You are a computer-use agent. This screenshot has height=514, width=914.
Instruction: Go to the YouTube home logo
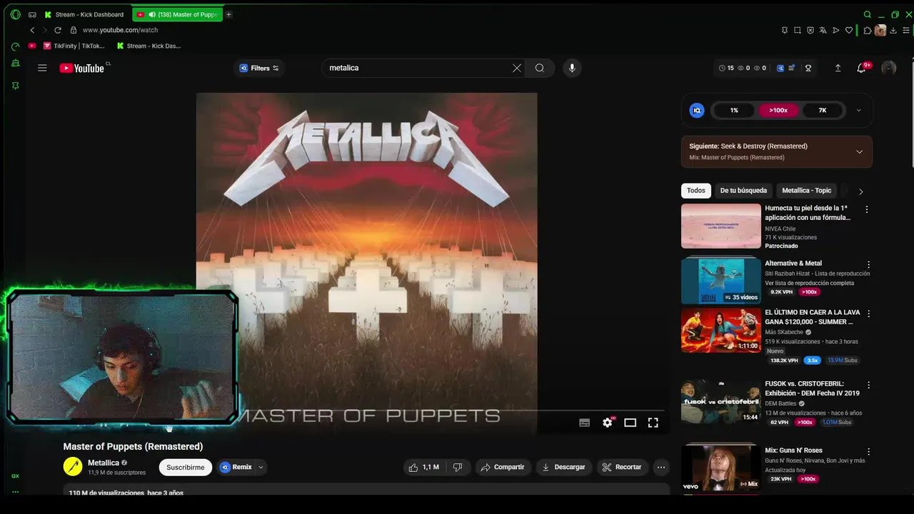[x=82, y=68]
